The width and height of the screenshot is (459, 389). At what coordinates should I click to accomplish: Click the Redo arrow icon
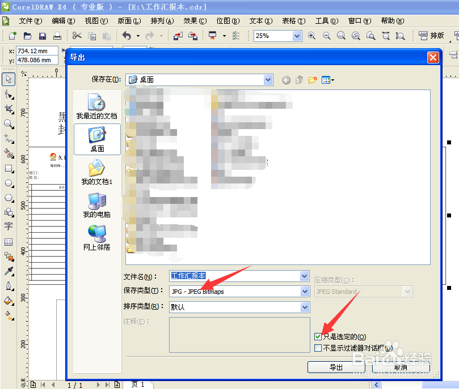(x=150, y=36)
